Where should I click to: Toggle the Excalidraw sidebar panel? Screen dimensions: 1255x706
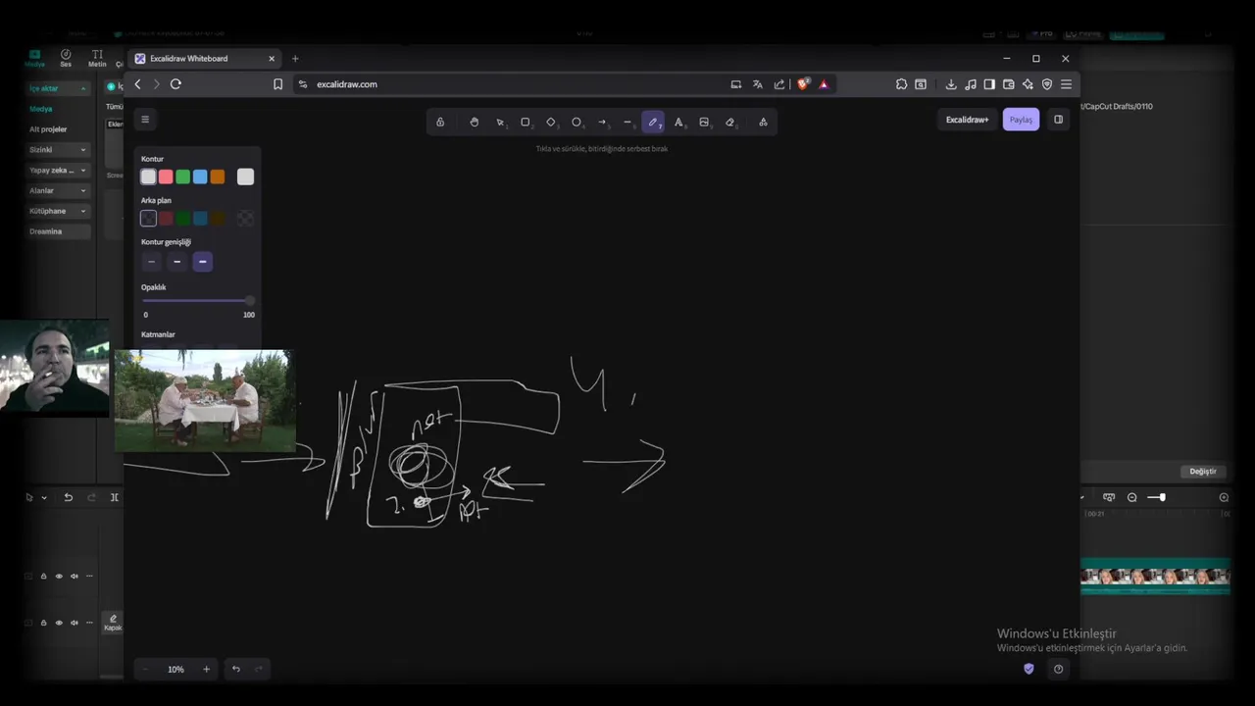point(1058,120)
